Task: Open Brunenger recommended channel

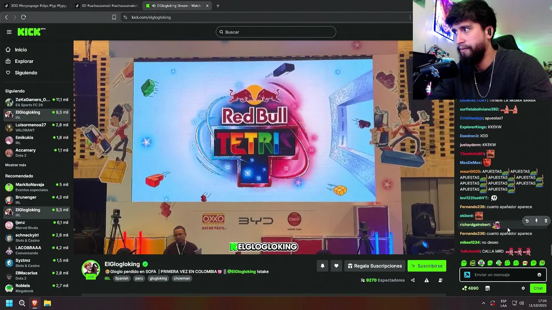Action: click(36, 200)
